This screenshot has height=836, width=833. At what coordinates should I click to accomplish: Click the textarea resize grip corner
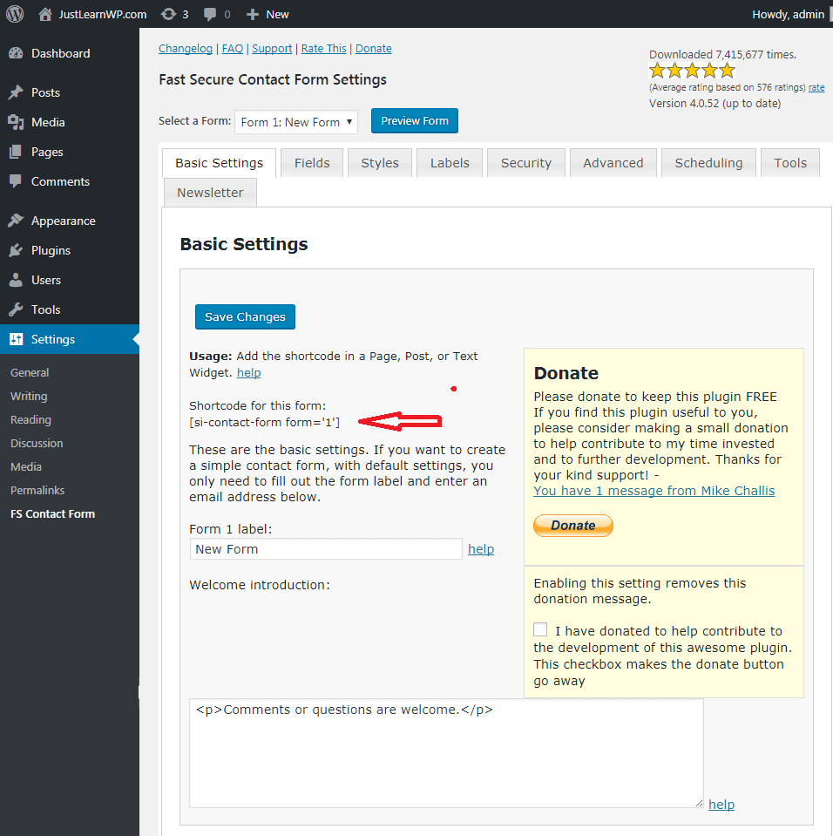pos(699,804)
